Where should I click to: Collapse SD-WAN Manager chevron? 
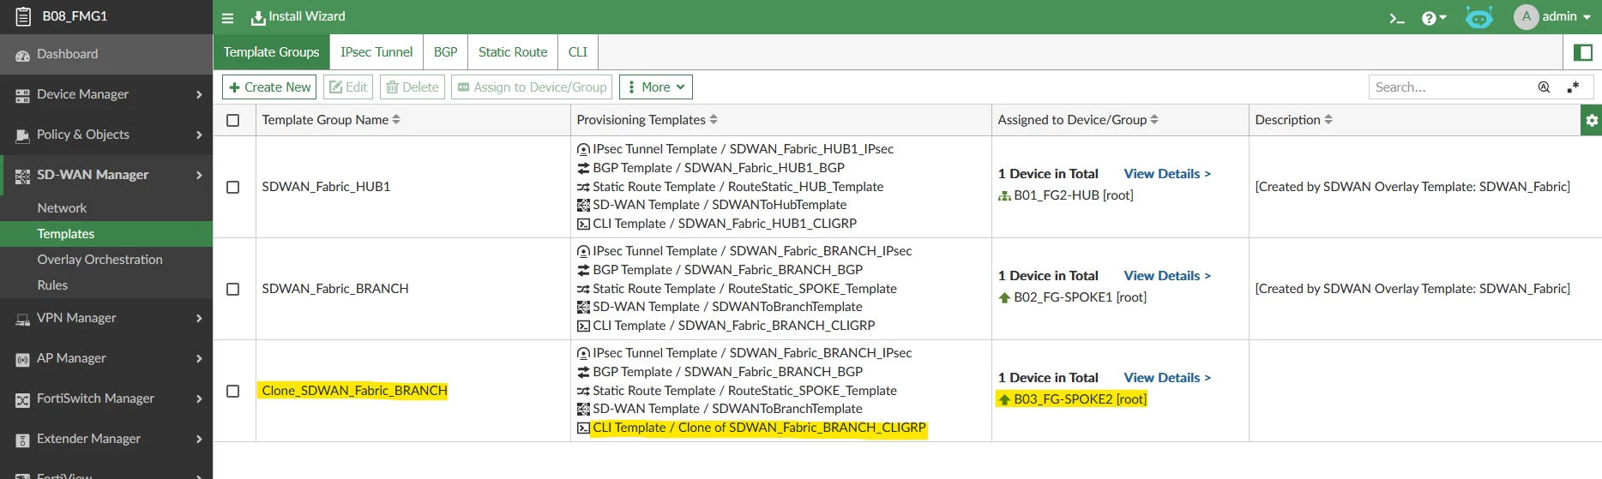tap(199, 175)
